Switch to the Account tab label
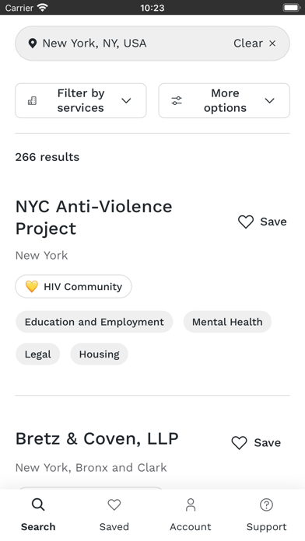The image size is (305, 541). tap(191, 527)
